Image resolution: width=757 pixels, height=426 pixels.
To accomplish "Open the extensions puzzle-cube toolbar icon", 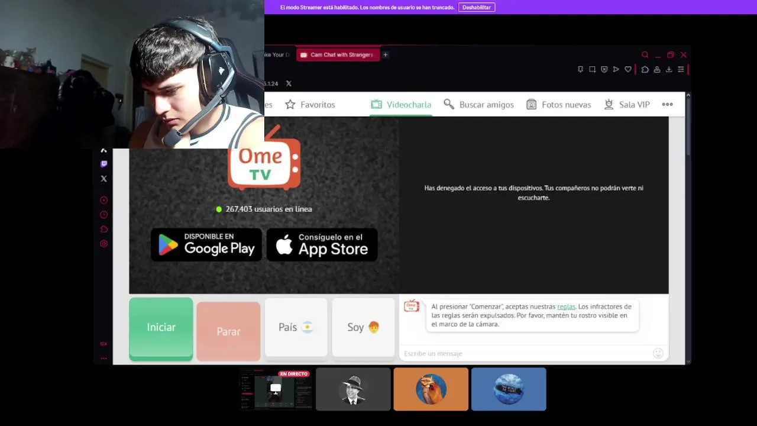I will click(645, 69).
